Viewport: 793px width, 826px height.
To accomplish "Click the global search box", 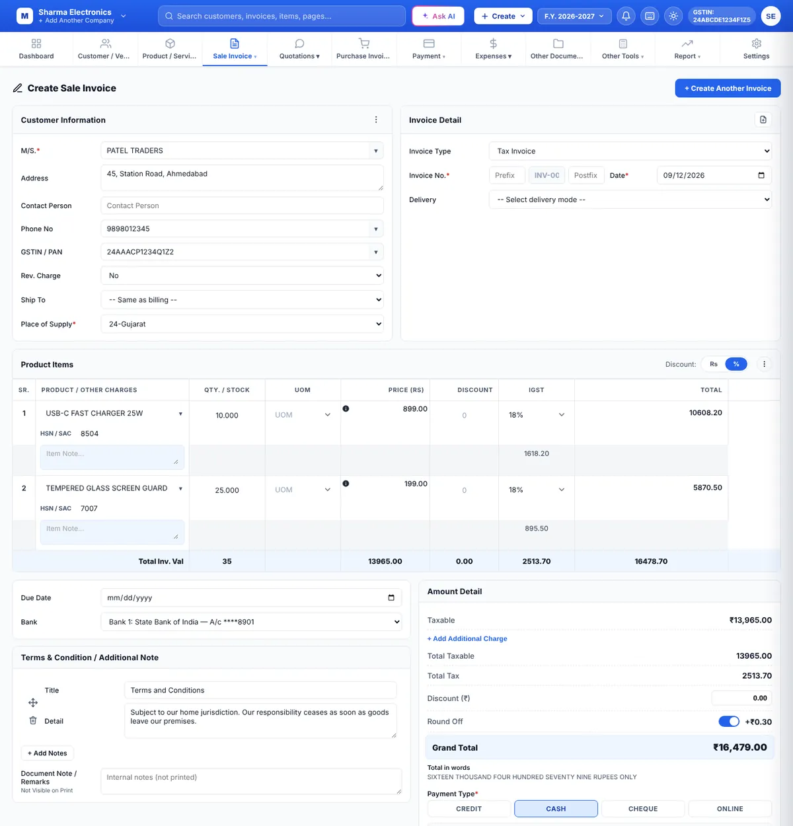I will pyautogui.click(x=282, y=16).
